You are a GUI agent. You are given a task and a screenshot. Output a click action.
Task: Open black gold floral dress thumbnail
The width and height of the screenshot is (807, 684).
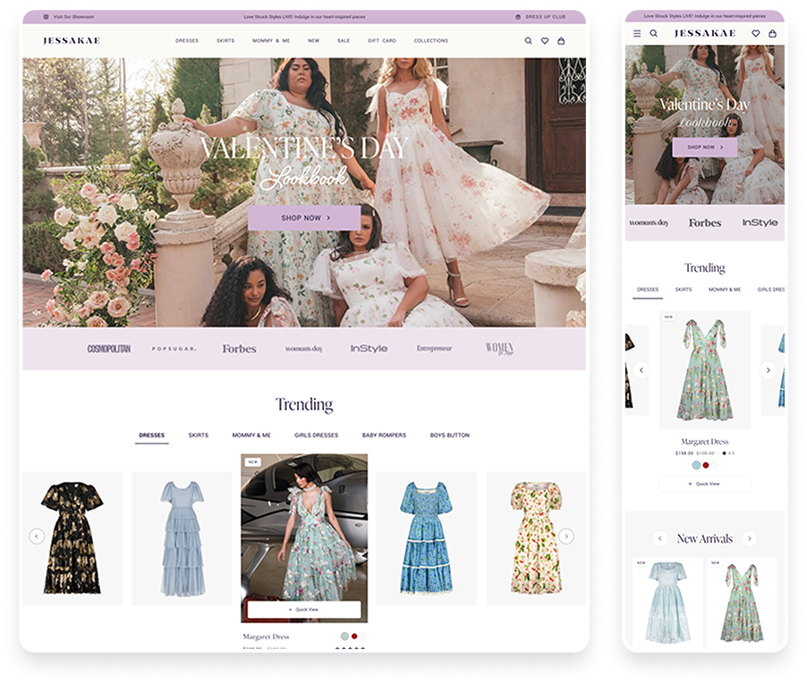pos(72,536)
